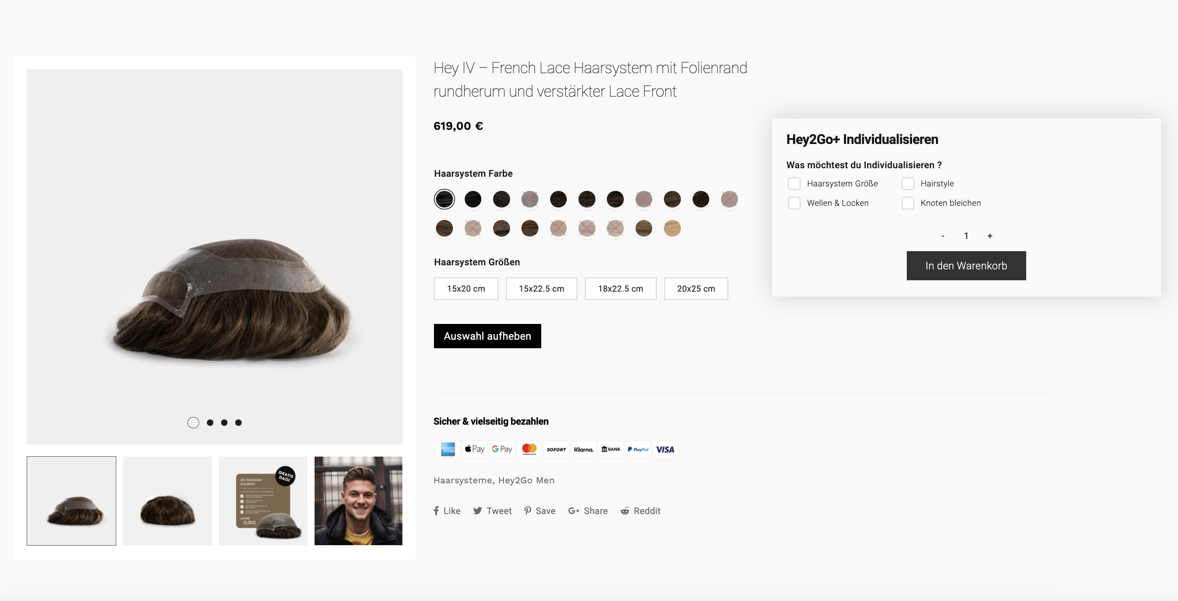The image size is (1178, 601).
Task: Click the Twitter Tweet share icon
Action: (x=477, y=510)
